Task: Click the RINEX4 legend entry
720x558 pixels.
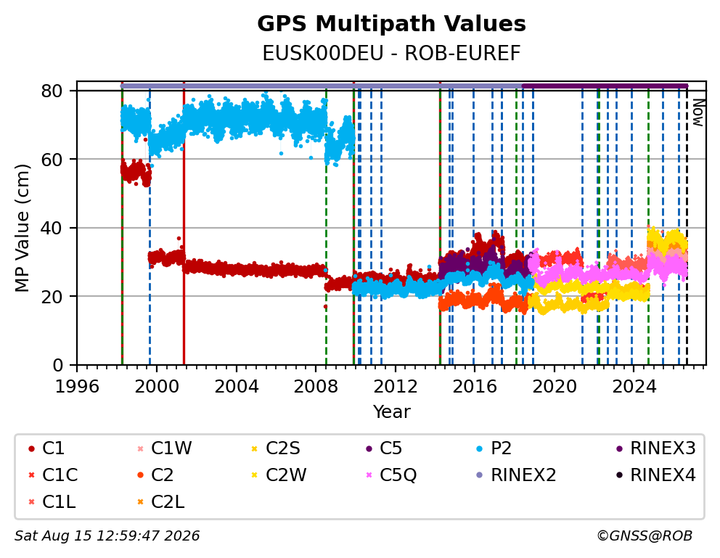Action: click(x=655, y=475)
